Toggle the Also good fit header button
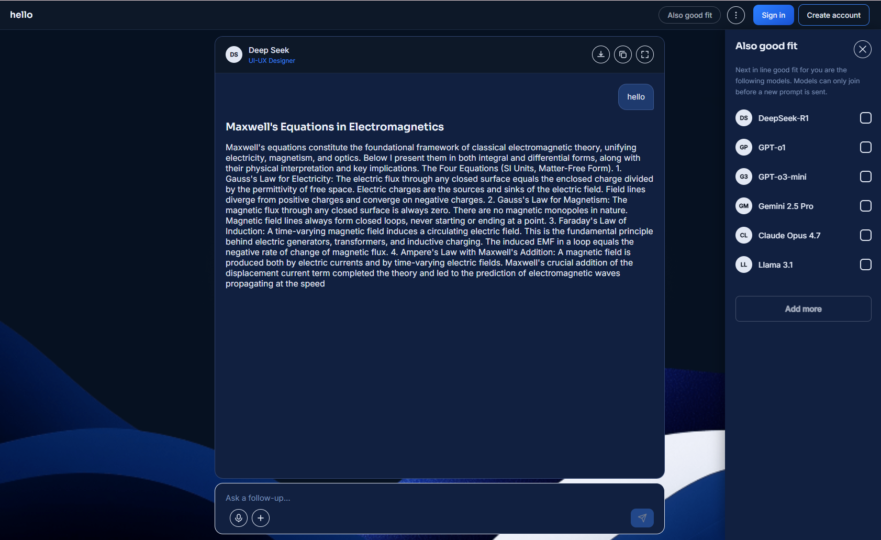This screenshot has height=540, width=881. (x=689, y=15)
